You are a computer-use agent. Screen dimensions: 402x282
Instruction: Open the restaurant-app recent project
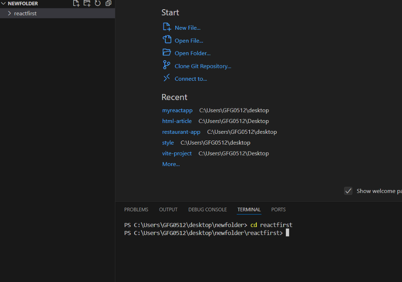point(181,132)
